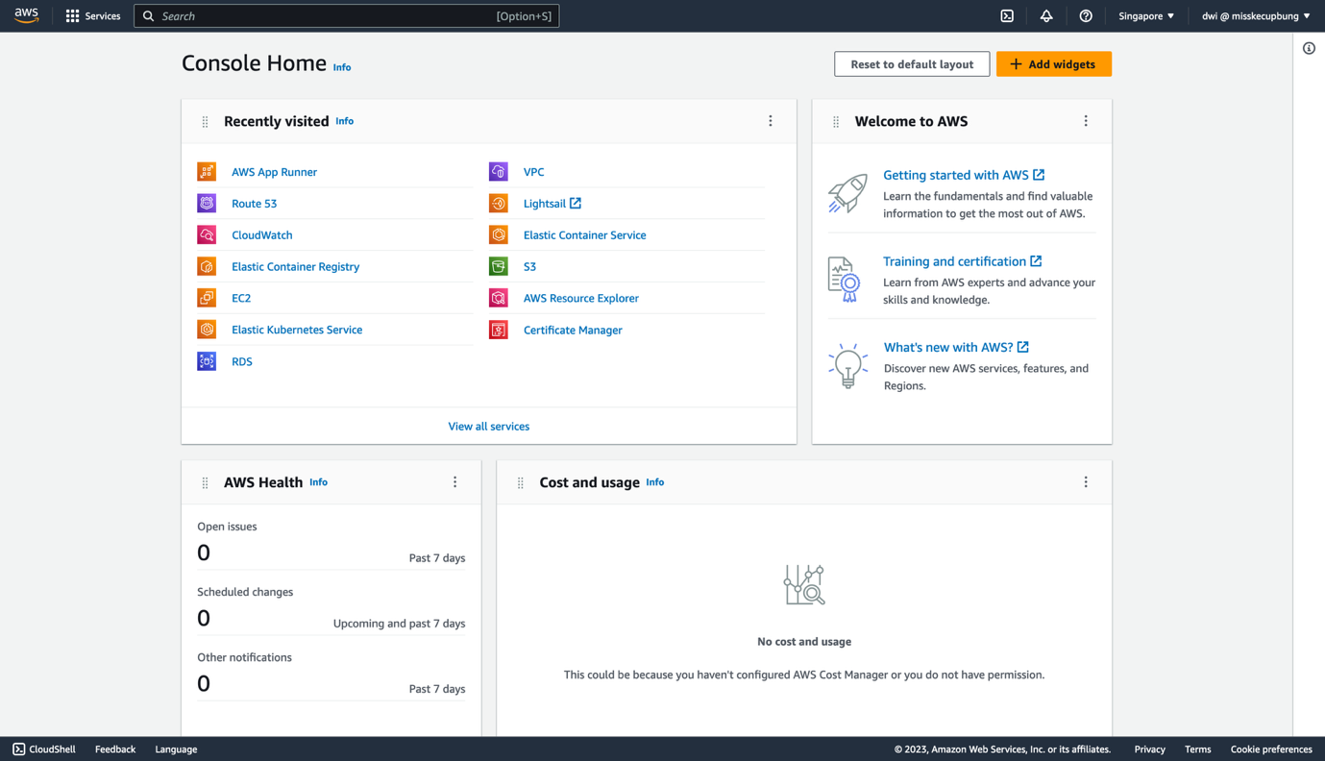Click the Add widgets button

click(x=1053, y=63)
